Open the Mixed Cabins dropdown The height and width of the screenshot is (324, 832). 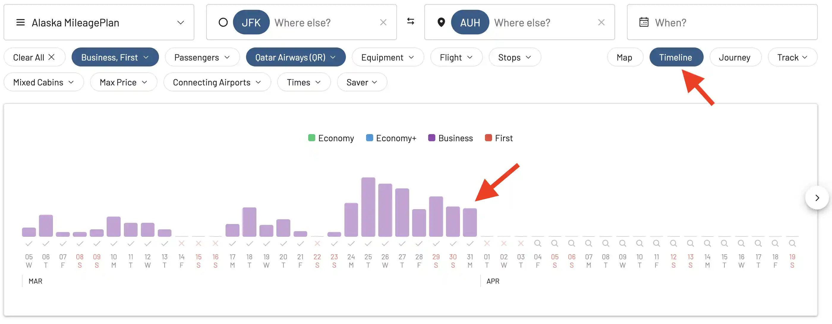[44, 82]
